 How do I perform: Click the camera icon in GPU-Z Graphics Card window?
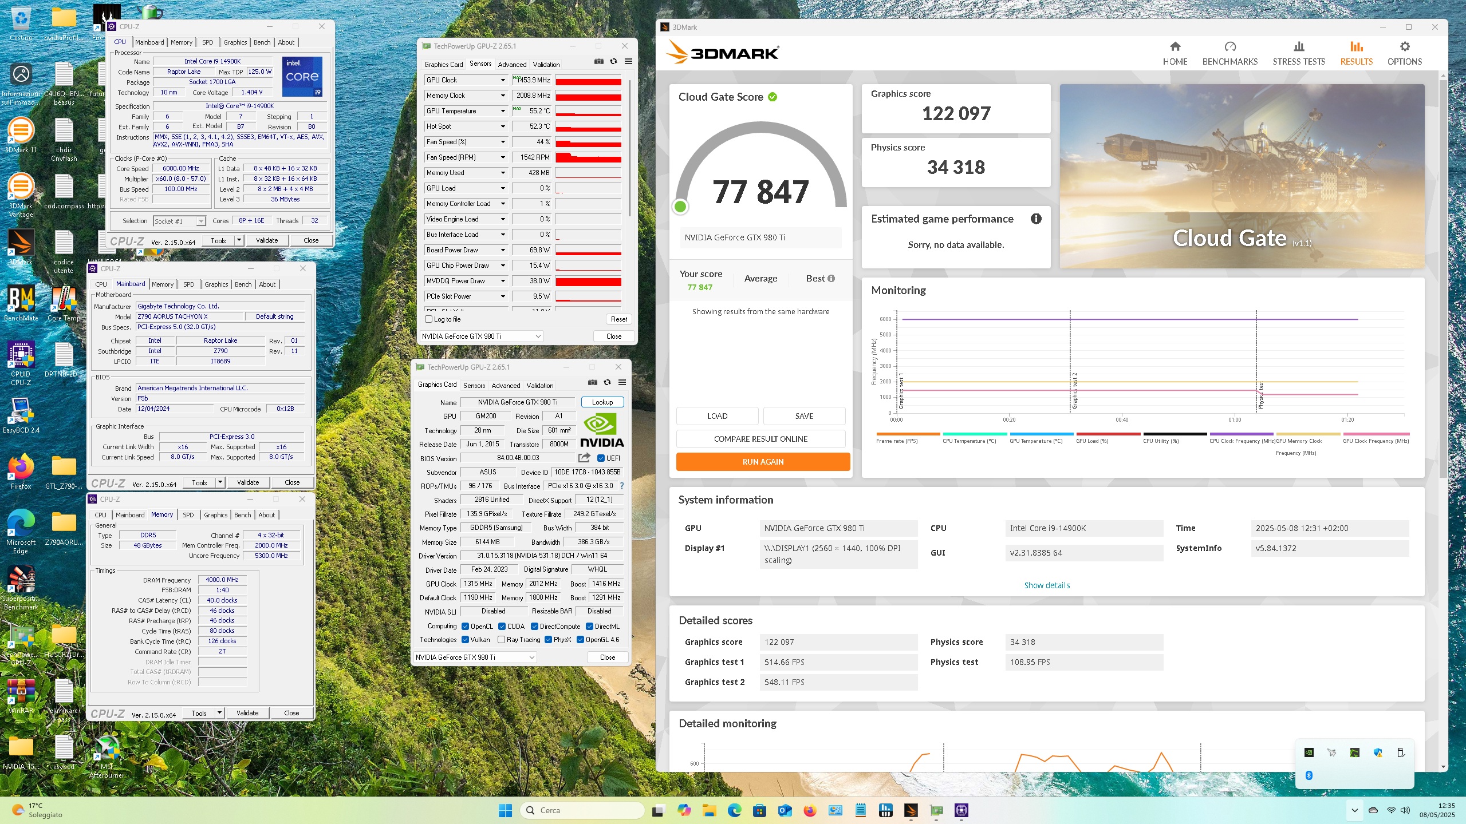click(592, 383)
